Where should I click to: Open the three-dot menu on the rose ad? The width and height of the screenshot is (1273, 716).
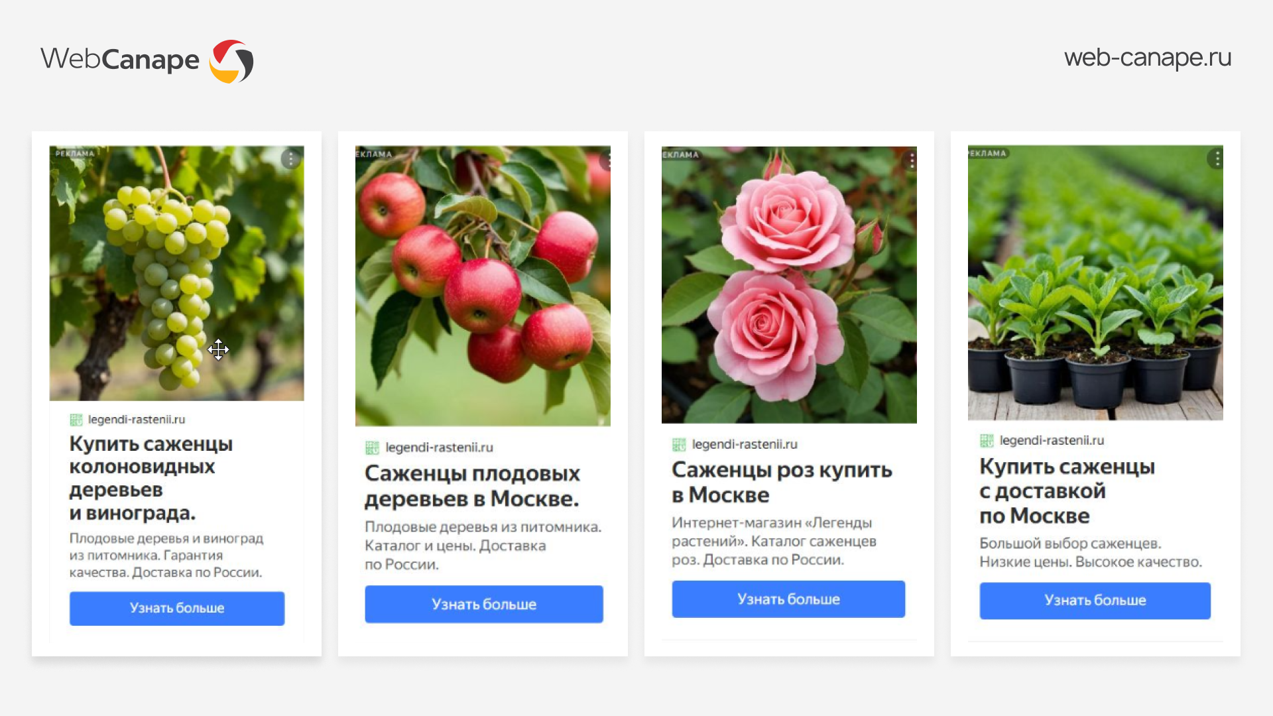(912, 160)
